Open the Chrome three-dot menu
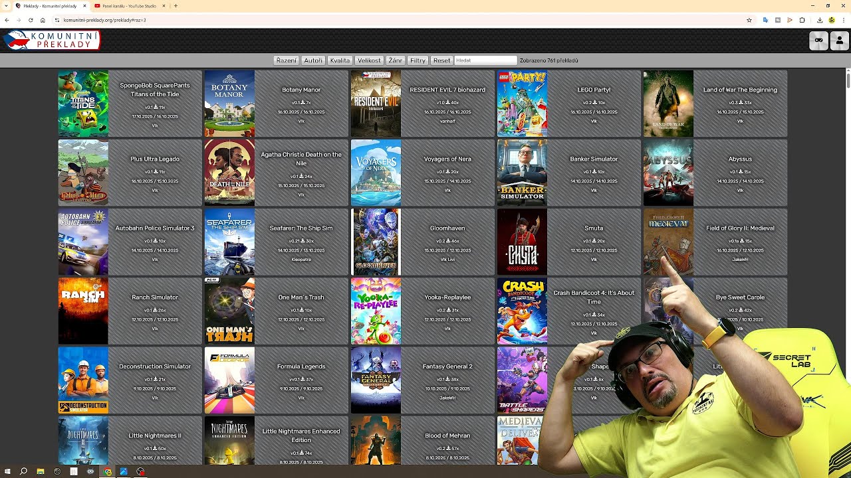Viewport: 851px width, 478px height. coord(843,20)
